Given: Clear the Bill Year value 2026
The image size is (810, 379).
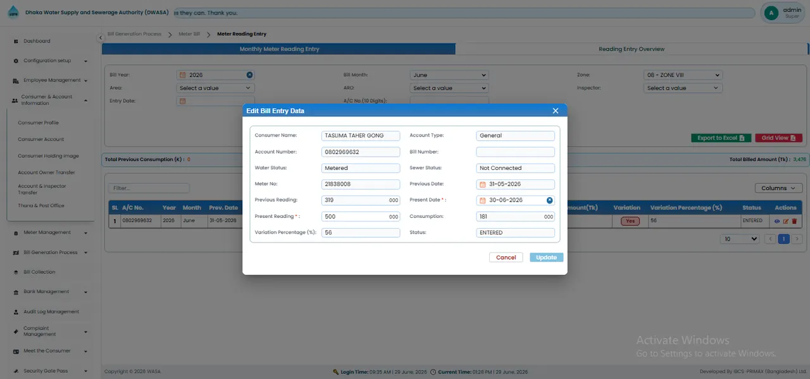Looking at the screenshot, I should click(249, 75).
